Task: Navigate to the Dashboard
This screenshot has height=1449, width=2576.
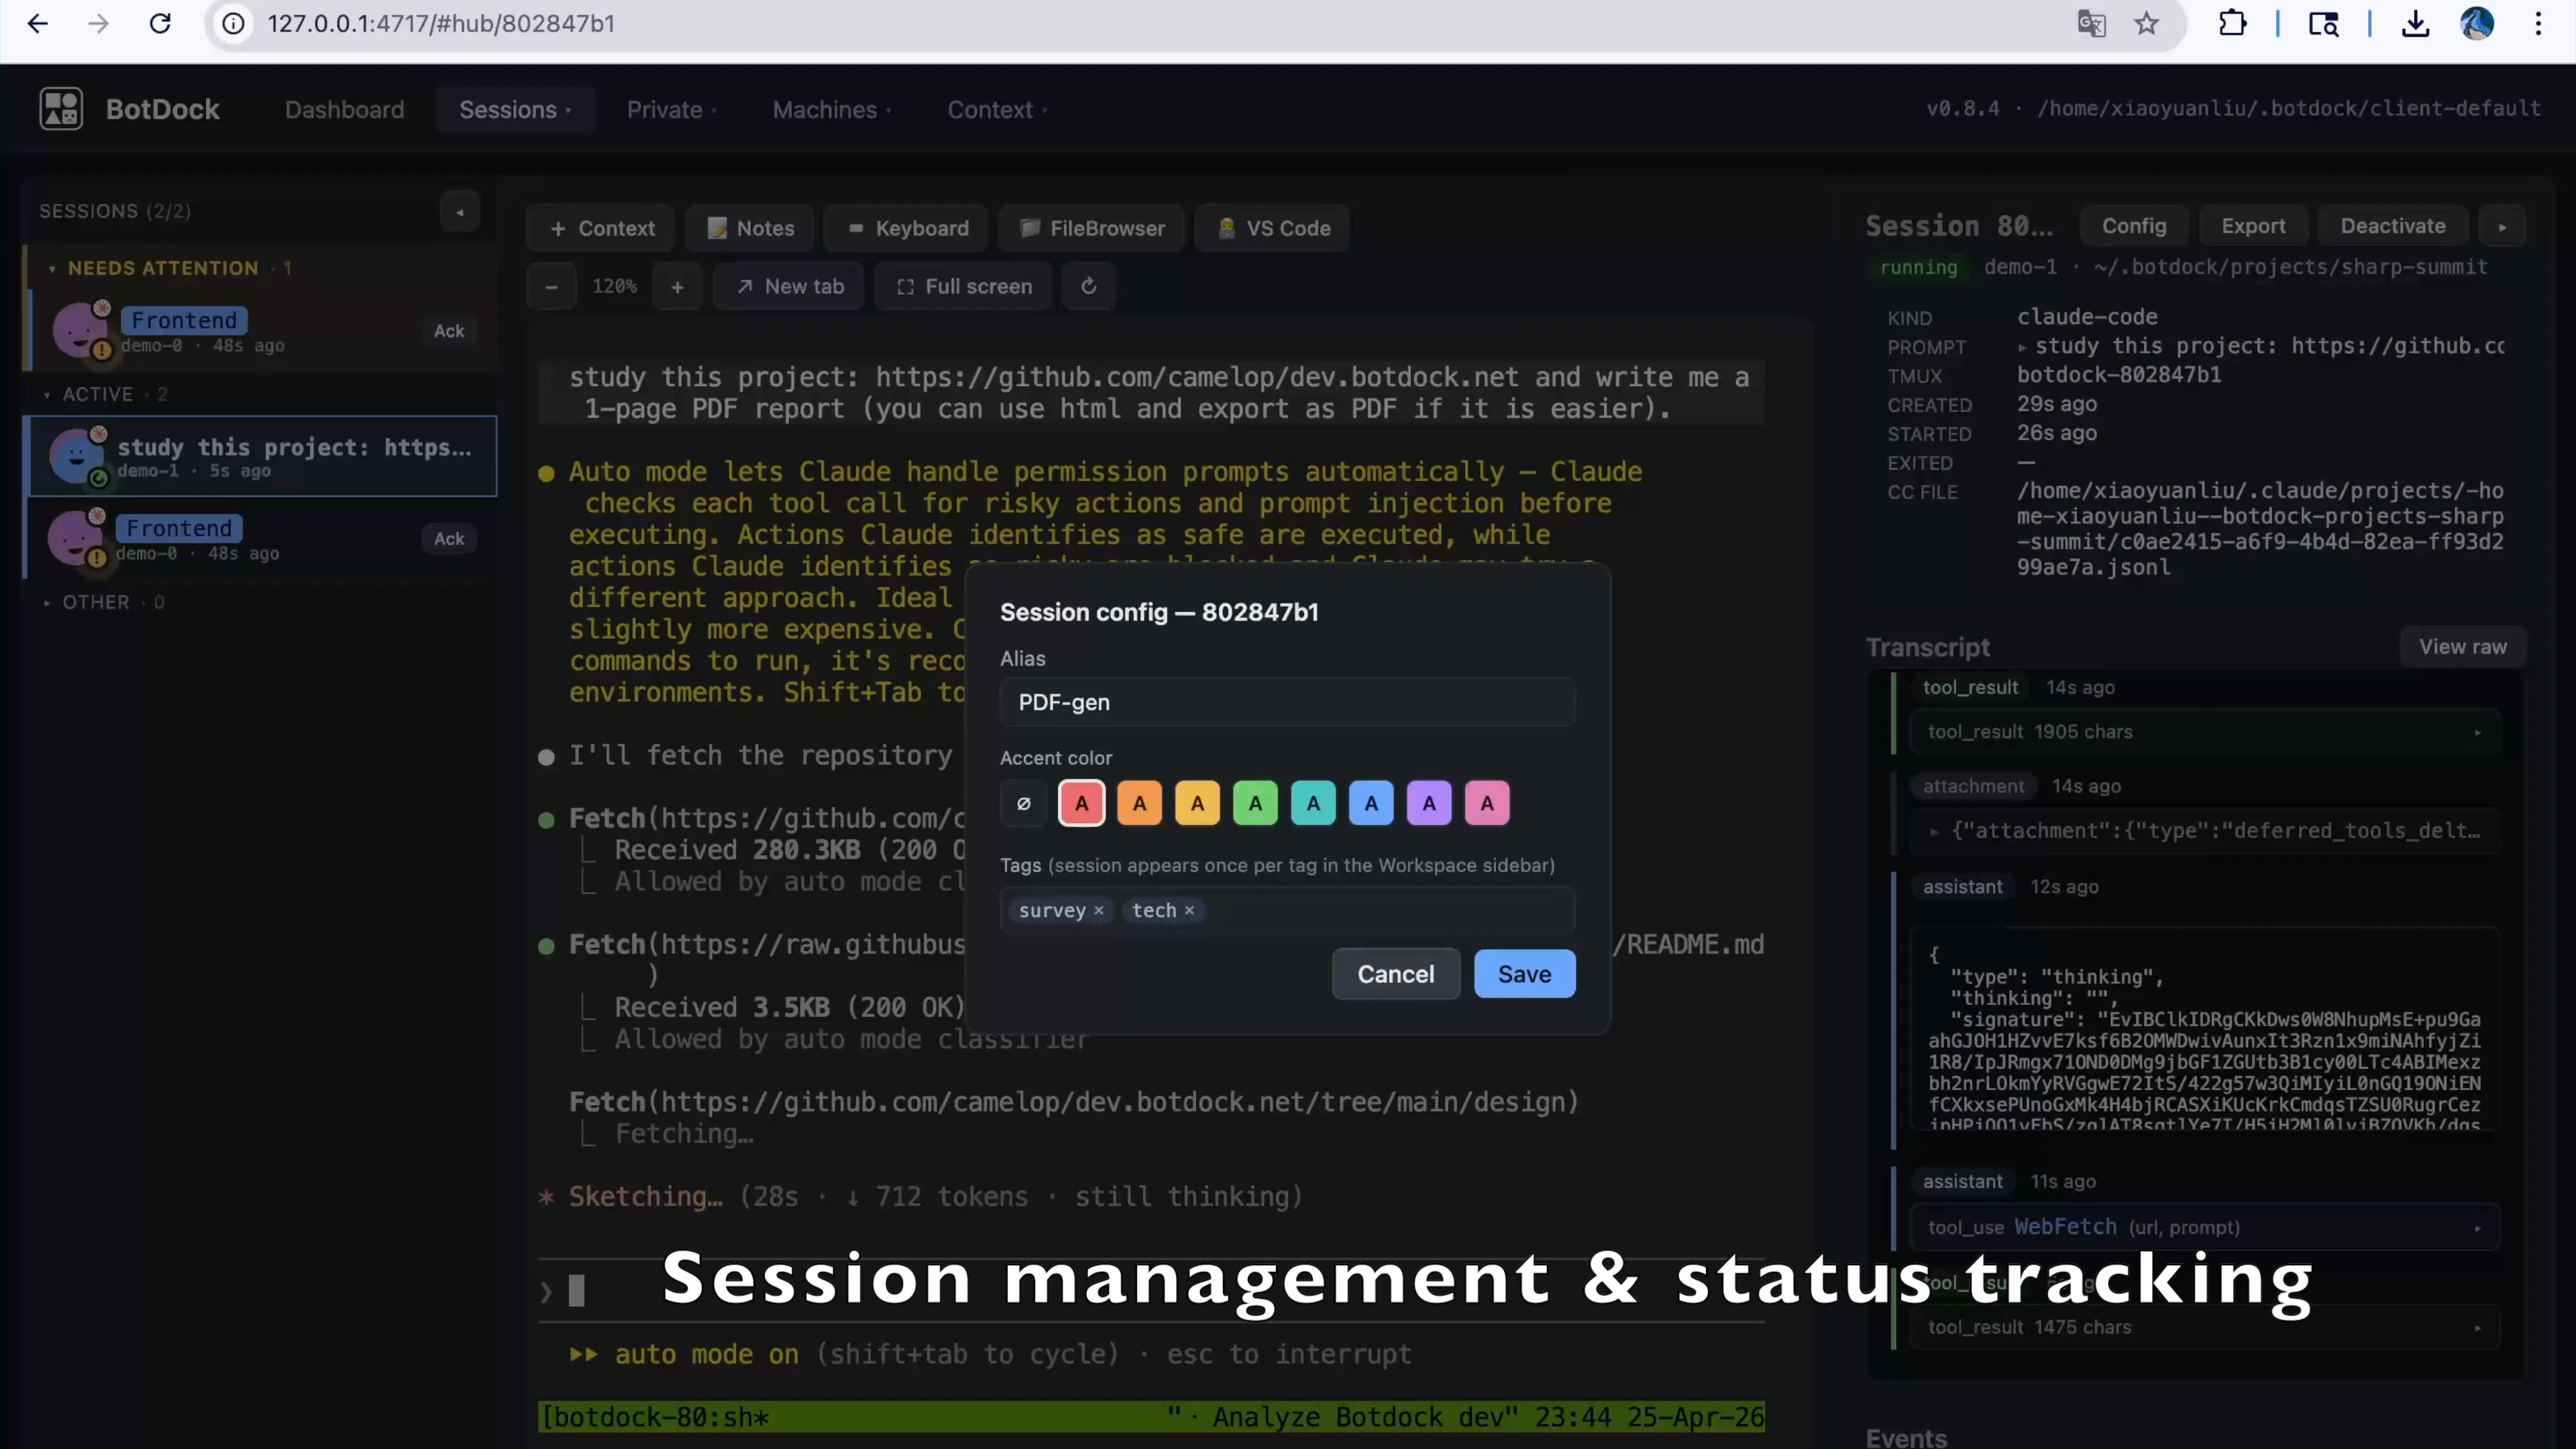Action: tap(344, 110)
